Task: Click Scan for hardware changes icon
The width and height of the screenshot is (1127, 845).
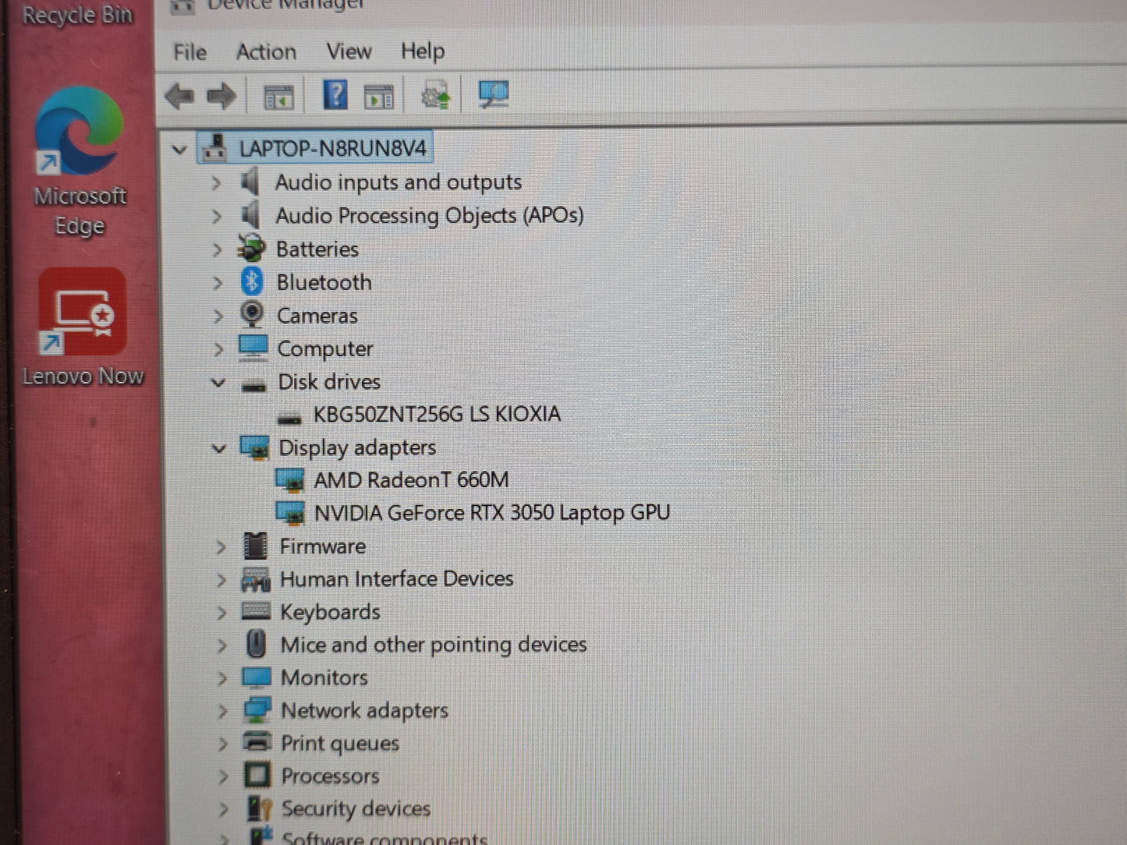Action: tap(493, 95)
